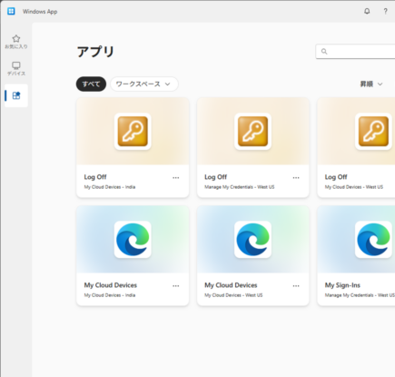Viewport: 395px width, 377px height.
Task: Open the Devices (デバイス) sidebar section
Action: pos(16,69)
